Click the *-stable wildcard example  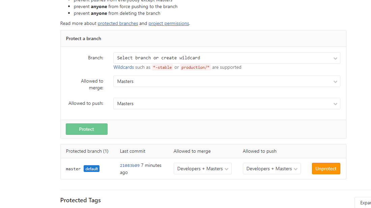tap(162, 67)
